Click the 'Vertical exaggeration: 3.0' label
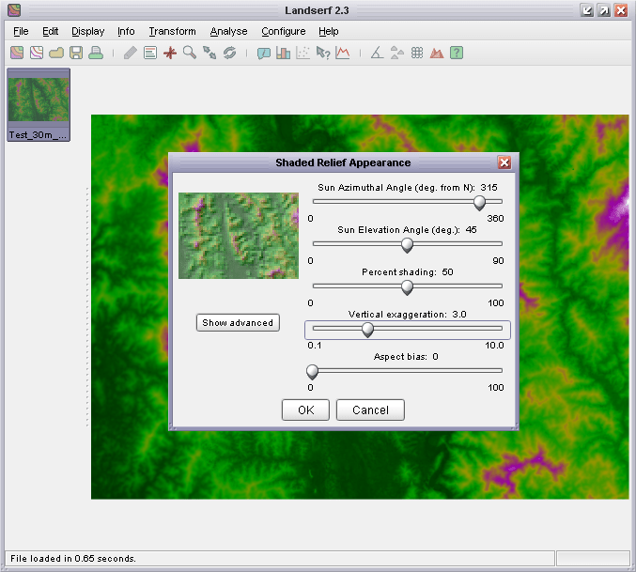The image size is (636, 572). tap(407, 314)
